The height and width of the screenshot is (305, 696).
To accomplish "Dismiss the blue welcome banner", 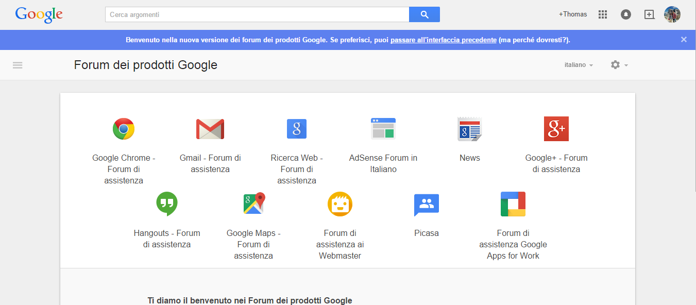I will (684, 40).
